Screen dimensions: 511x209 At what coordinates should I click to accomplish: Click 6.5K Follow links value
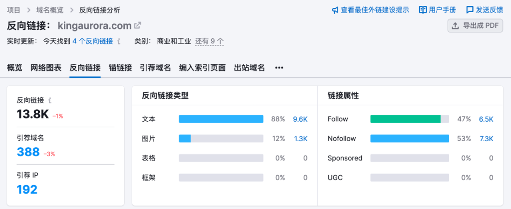tap(486, 119)
